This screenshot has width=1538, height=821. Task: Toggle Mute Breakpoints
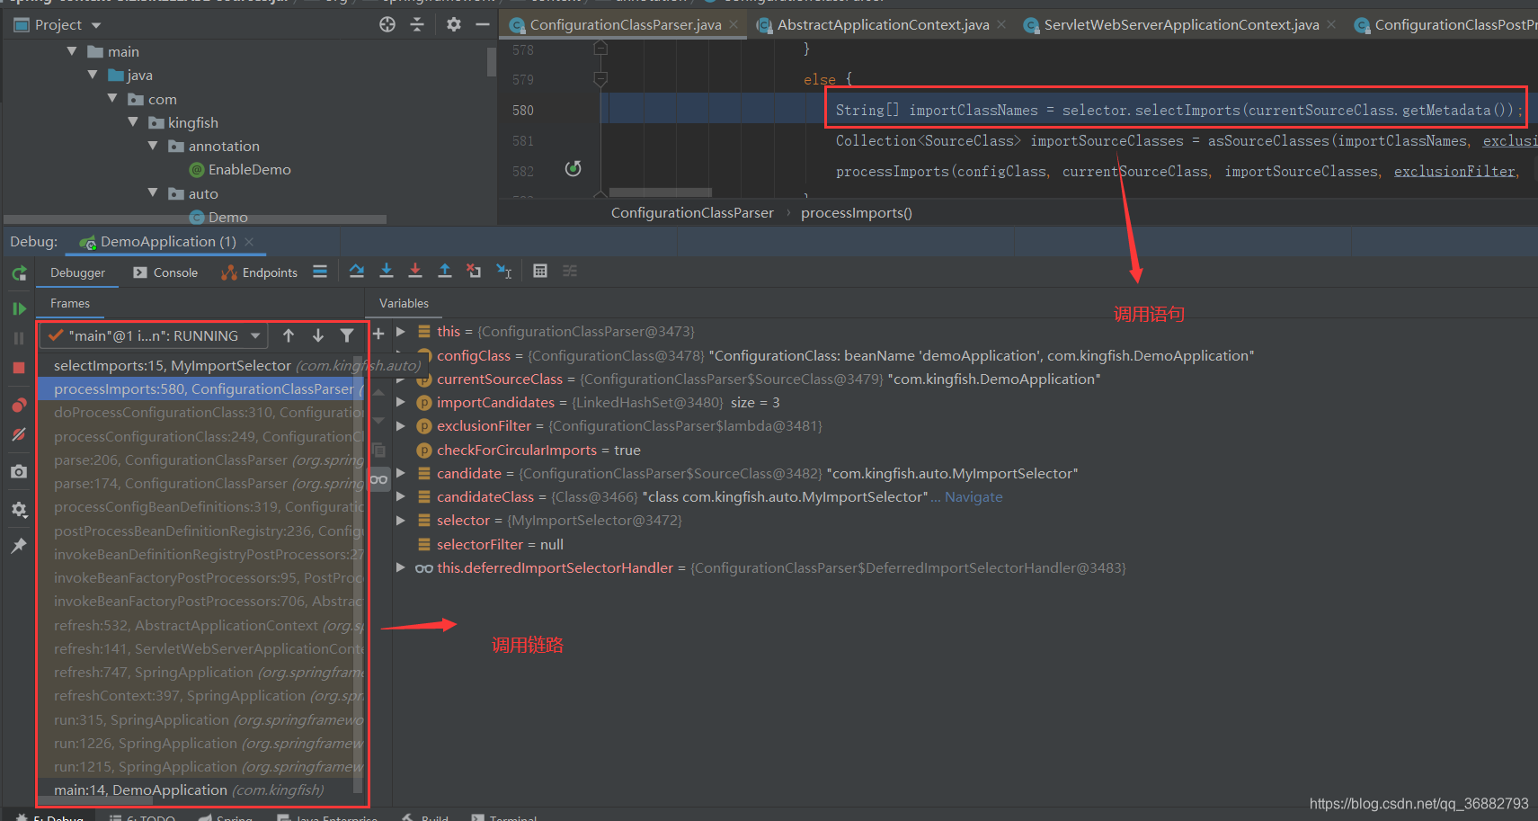pos(19,434)
